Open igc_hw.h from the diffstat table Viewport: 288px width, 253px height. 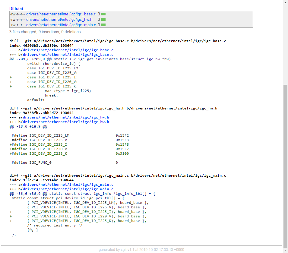point(59,20)
